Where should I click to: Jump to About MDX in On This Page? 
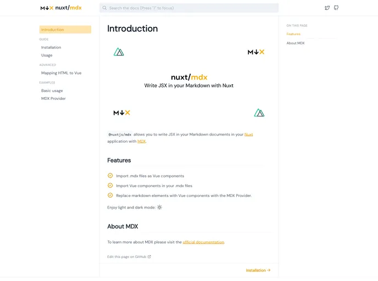pyautogui.click(x=296, y=43)
